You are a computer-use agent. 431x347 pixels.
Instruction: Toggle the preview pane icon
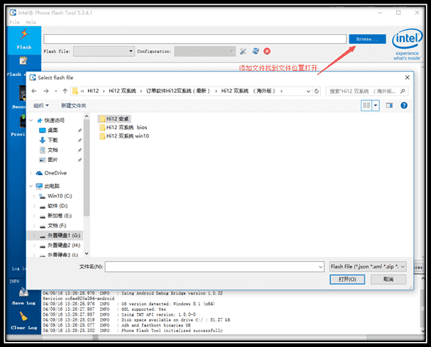click(389, 106)
